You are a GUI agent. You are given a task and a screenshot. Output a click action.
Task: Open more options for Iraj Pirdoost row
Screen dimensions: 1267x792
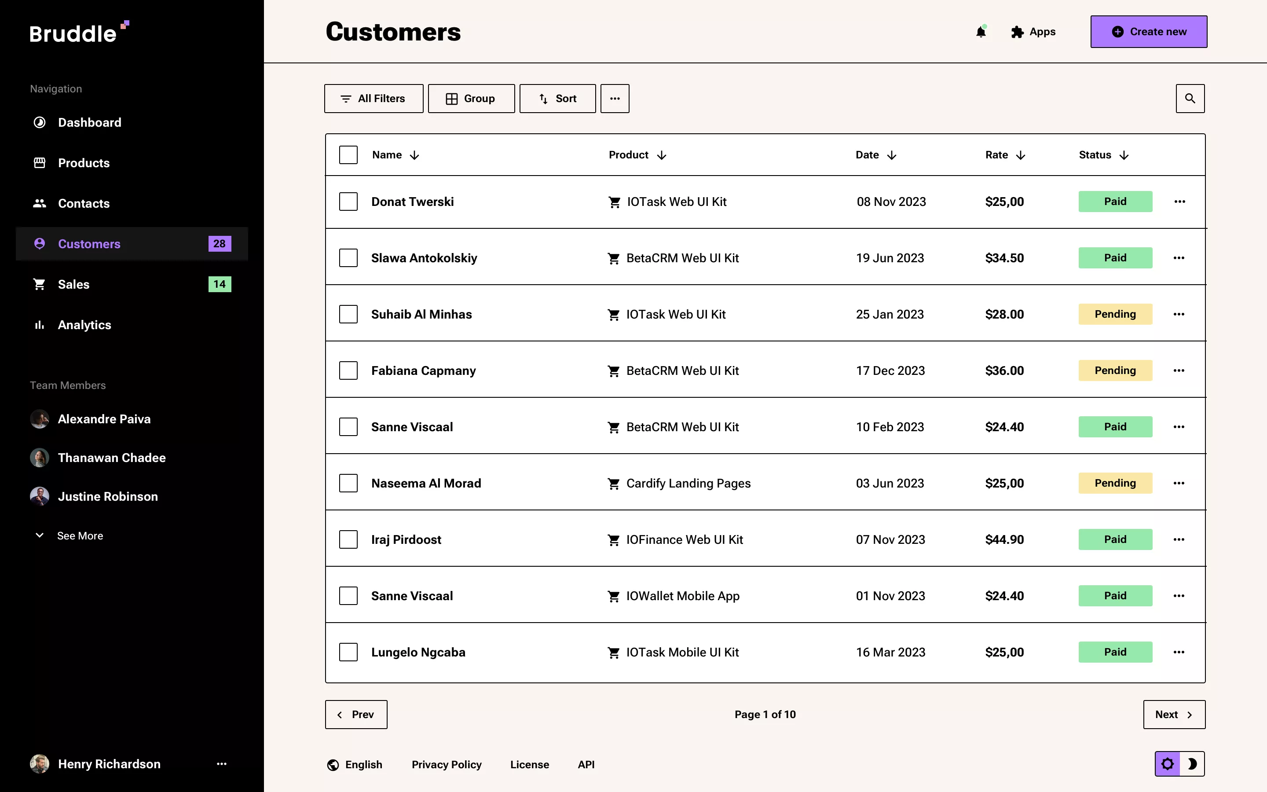(1179, 539)
